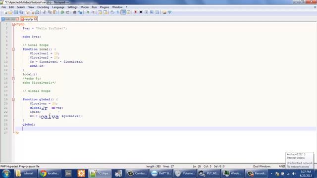Open the Encoding menu
Screen dimensions: 317x178
(43, 7)
